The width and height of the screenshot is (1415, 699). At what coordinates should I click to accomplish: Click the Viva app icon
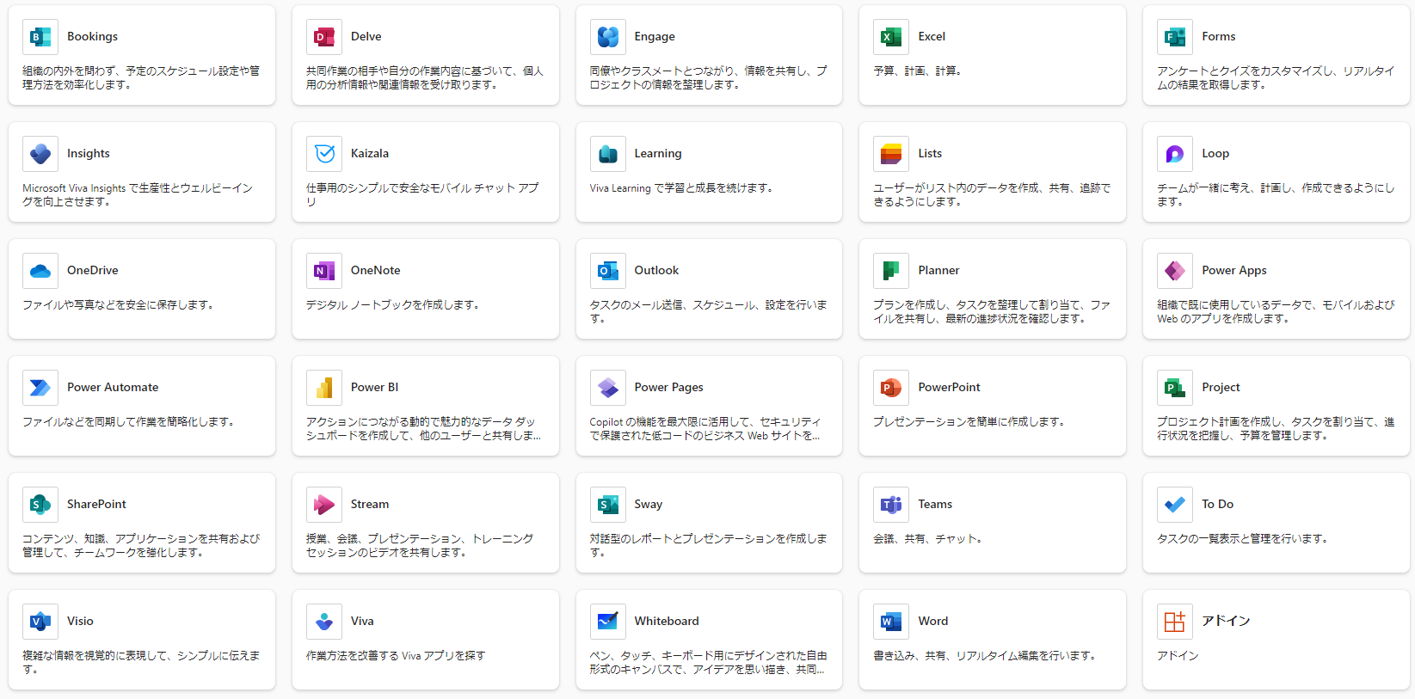tap(324, 622)
